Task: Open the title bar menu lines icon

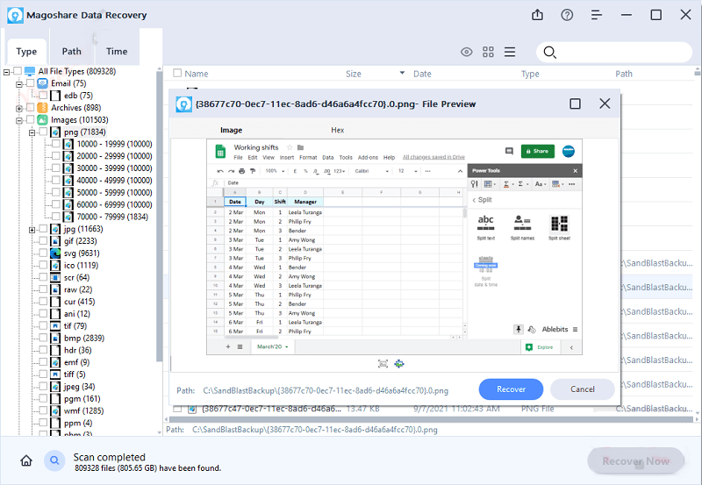Action: tap(597, 15)
